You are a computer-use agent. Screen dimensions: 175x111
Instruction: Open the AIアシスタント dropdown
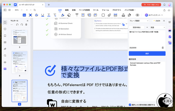(154, 15)
